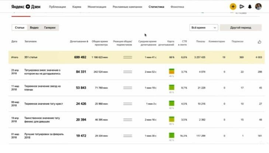This screenshot has width=269, height=153.
Task: Click the read map icon for Татуировка змея
Action: pos(172,71)
